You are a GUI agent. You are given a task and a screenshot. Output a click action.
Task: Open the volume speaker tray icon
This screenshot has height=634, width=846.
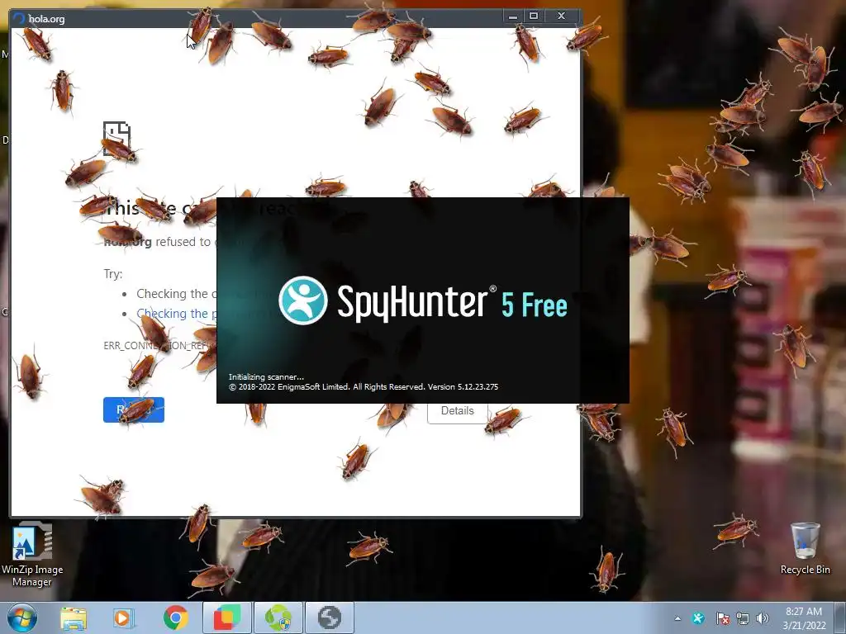click(763, 618)
